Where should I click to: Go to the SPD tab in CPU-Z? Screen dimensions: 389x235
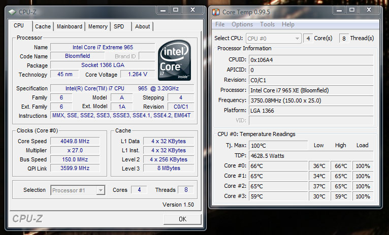[119, 26]
